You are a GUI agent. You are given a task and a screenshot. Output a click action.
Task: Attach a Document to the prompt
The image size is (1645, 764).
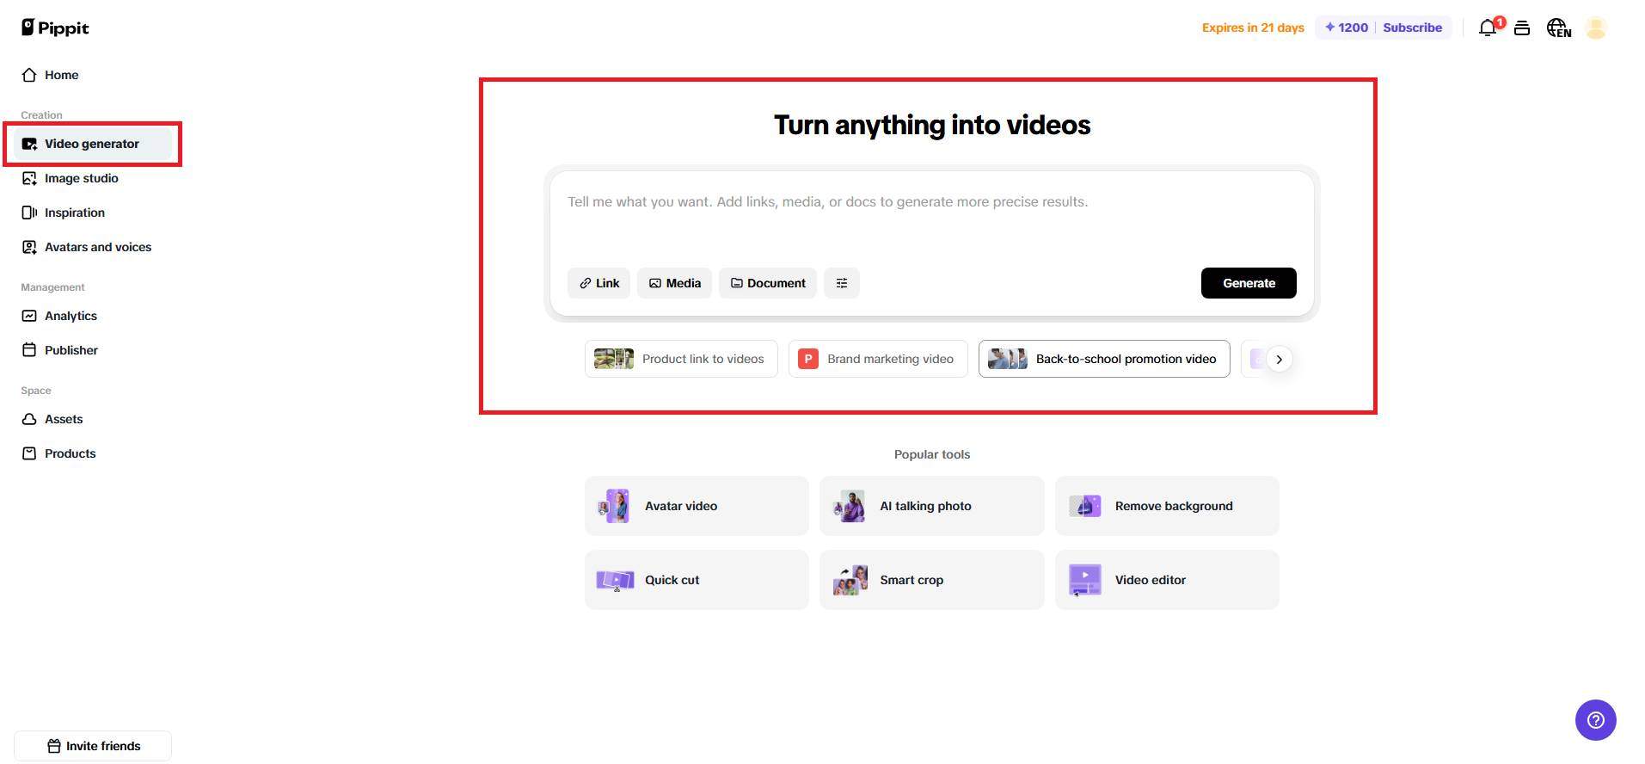(768, 283)
